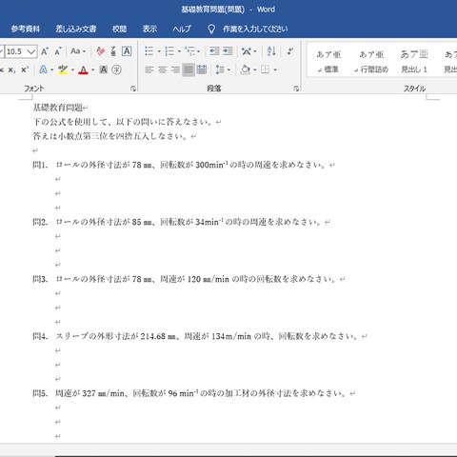Screen dimensions: 457x457
Task: Apply red font color
Action: click(x=83, y=70)
